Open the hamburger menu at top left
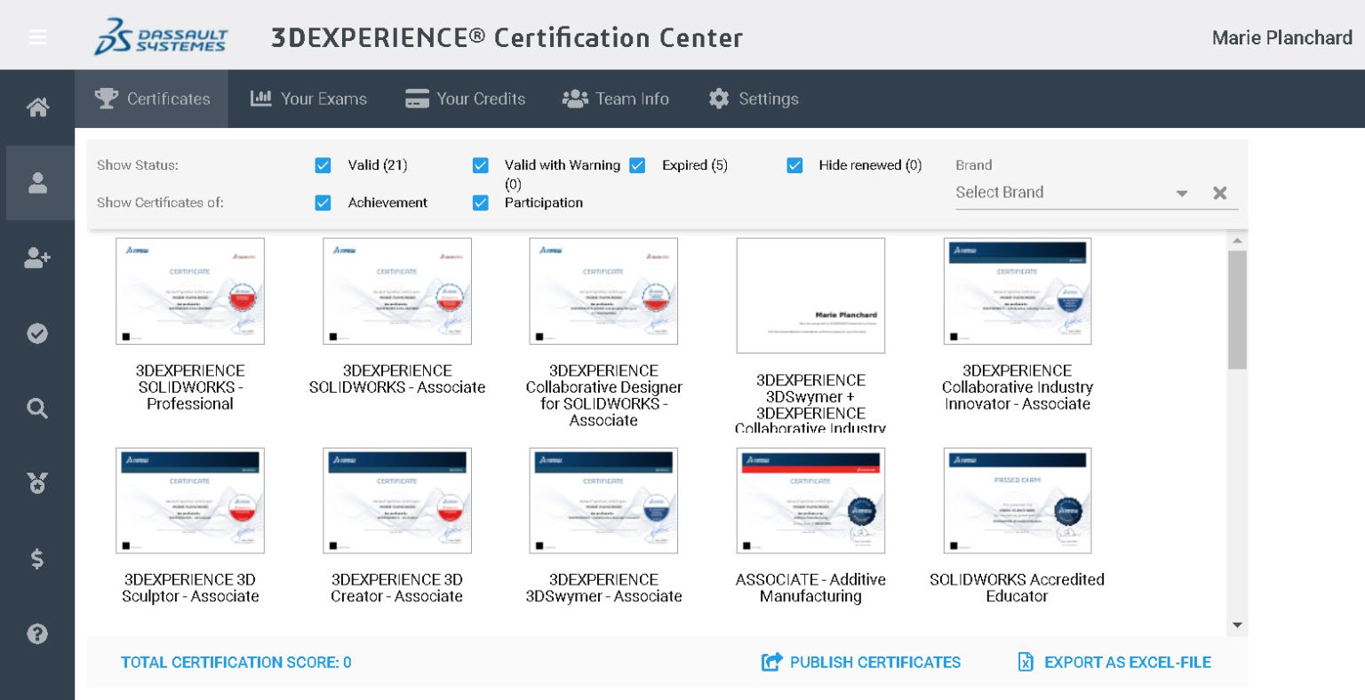Image resolution: width=1365 pixels, height=700 pixels. tap(36, 36)
